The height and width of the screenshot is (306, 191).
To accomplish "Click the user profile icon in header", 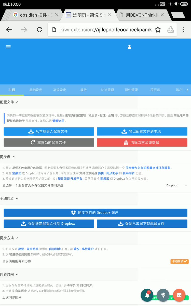I will 129,47.
